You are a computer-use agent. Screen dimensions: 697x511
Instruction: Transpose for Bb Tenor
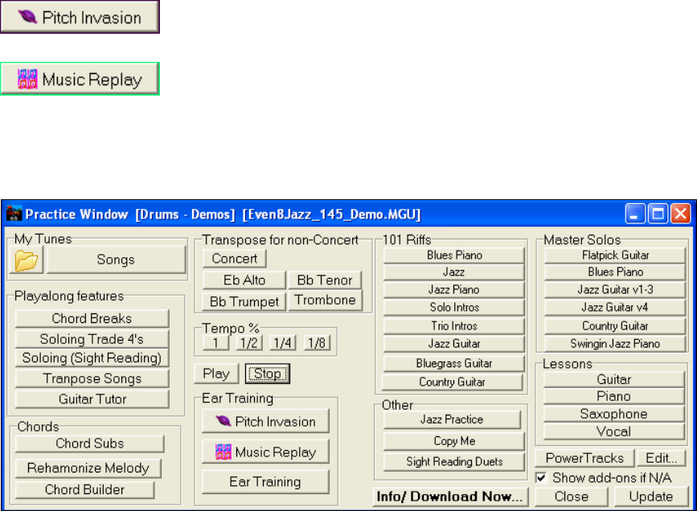tap(325, 280)
